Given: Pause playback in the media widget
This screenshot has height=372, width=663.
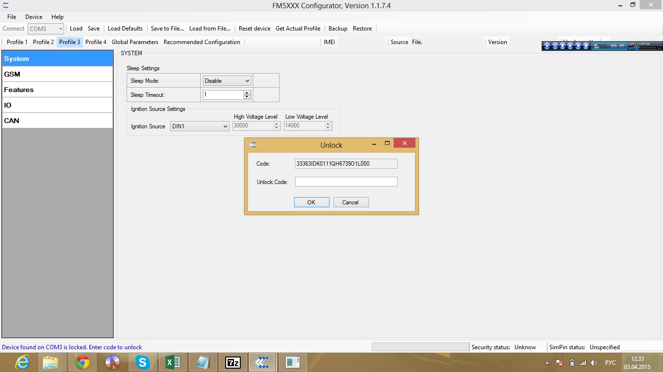Looking at the screenshot, I should (x=555, y=46).
